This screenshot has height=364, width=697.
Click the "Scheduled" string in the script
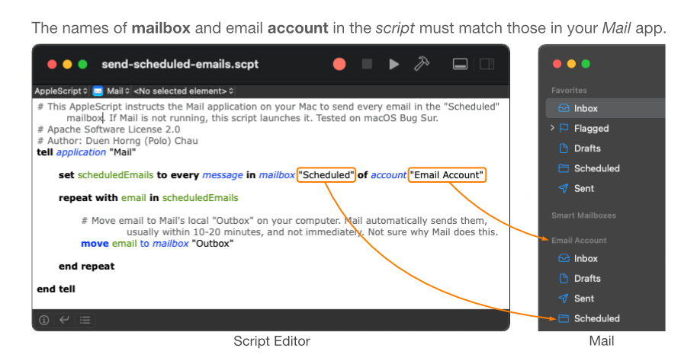pos(326,175)
